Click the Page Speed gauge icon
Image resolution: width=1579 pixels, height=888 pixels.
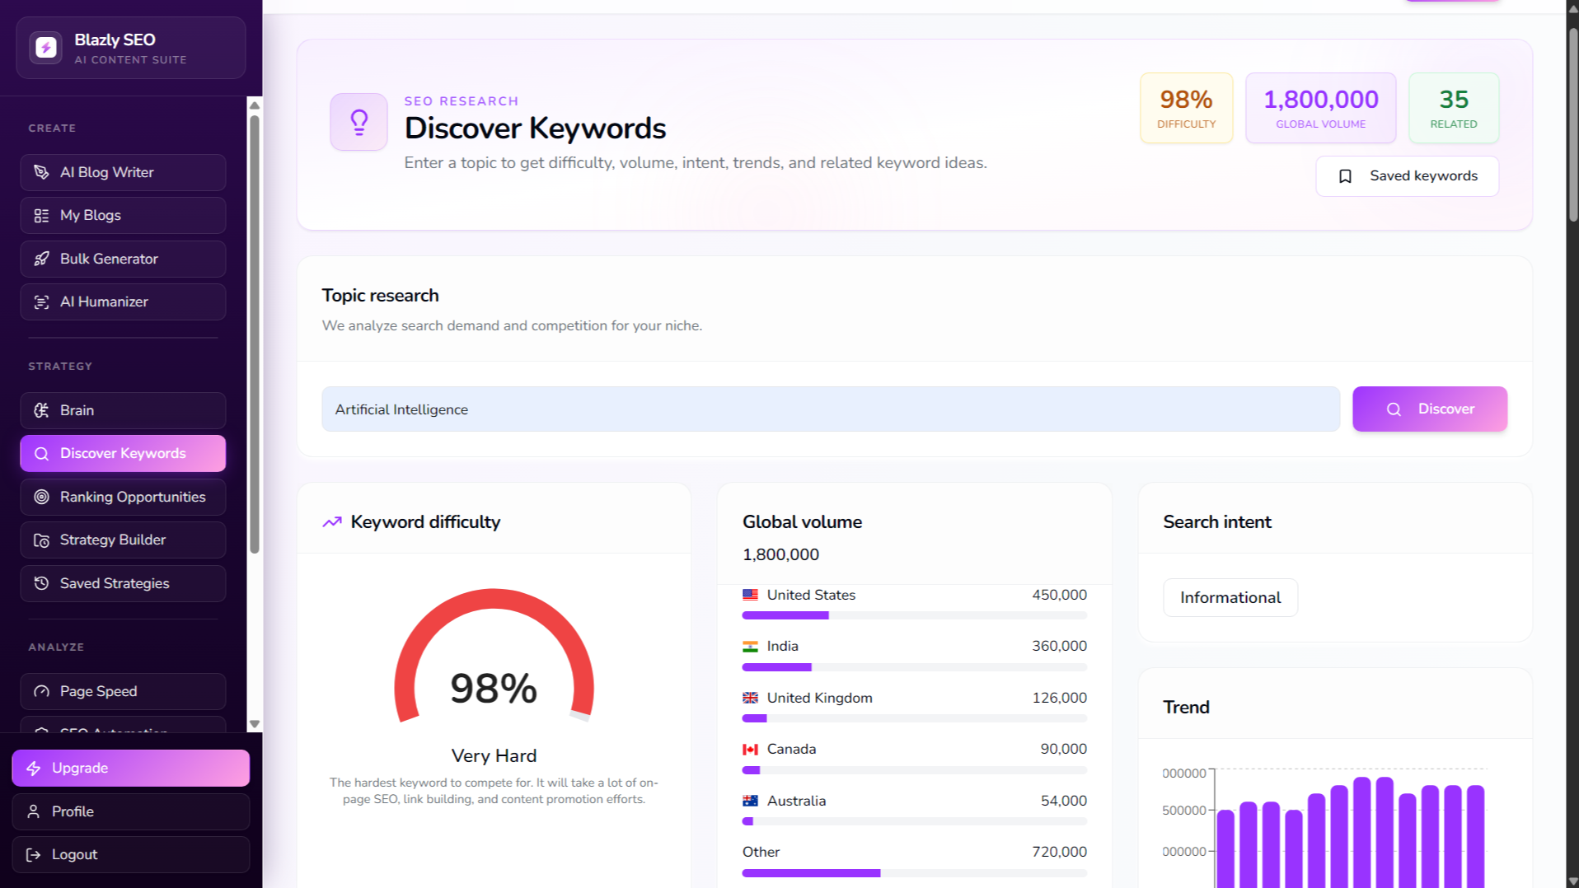pyautogui.click(x=41, y=691)
